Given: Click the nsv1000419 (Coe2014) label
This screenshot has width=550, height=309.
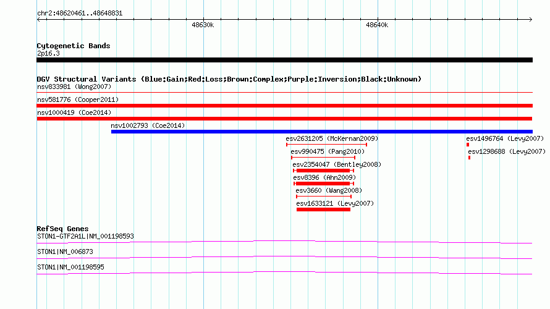Looking at the screenshot, I should [74, 112].
